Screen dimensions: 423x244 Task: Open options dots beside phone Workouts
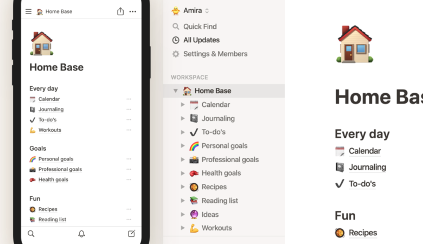tap(129, 130)
